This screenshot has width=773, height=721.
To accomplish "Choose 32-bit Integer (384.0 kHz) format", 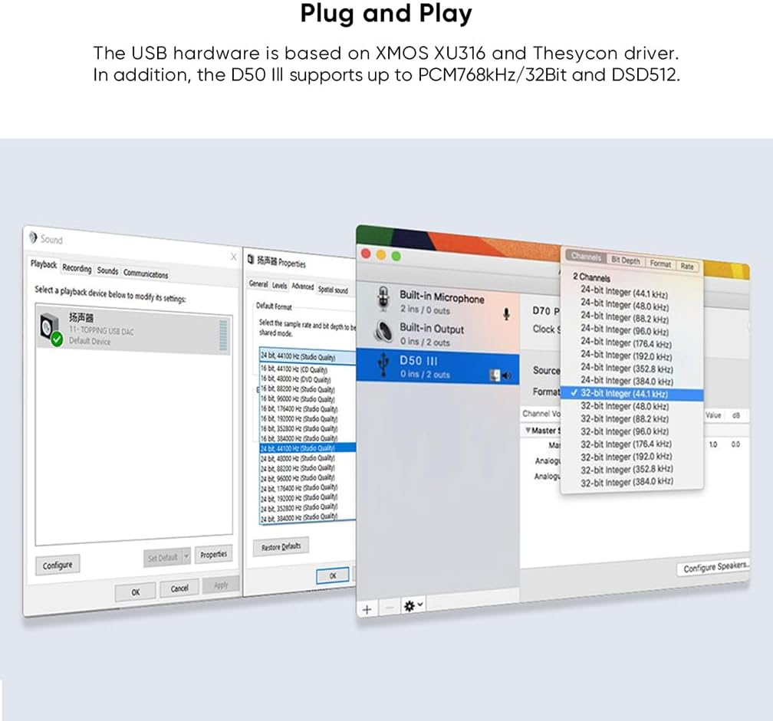I will pyautogui.click(x=627, y=482).
